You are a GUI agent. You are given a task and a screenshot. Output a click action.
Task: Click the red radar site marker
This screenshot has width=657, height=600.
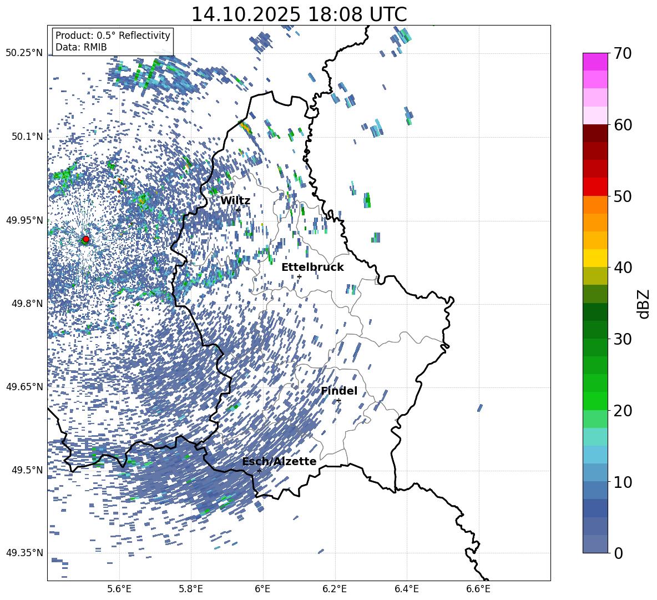point(86,239)
